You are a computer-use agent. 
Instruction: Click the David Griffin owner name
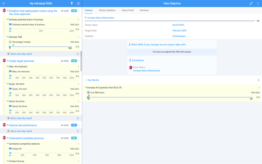178,25
